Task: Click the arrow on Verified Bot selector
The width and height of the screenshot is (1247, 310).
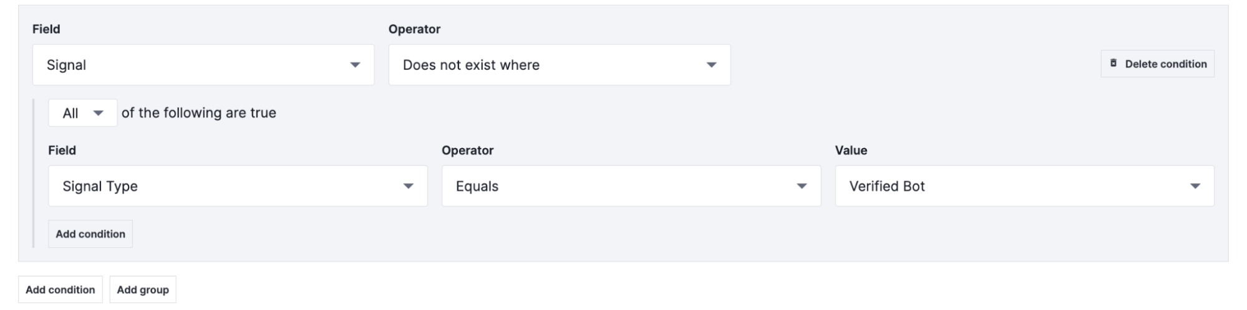Action: tap(1195, 186)
